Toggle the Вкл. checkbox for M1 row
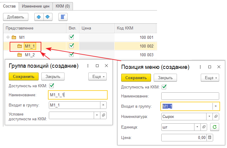This screenshot has height=148, width=227. click(71, 37)
